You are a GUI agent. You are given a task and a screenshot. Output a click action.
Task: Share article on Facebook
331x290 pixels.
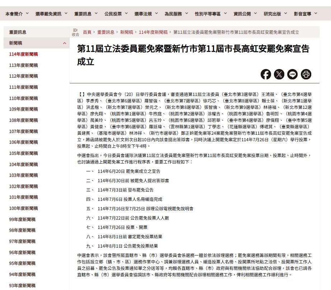[266, 74]
